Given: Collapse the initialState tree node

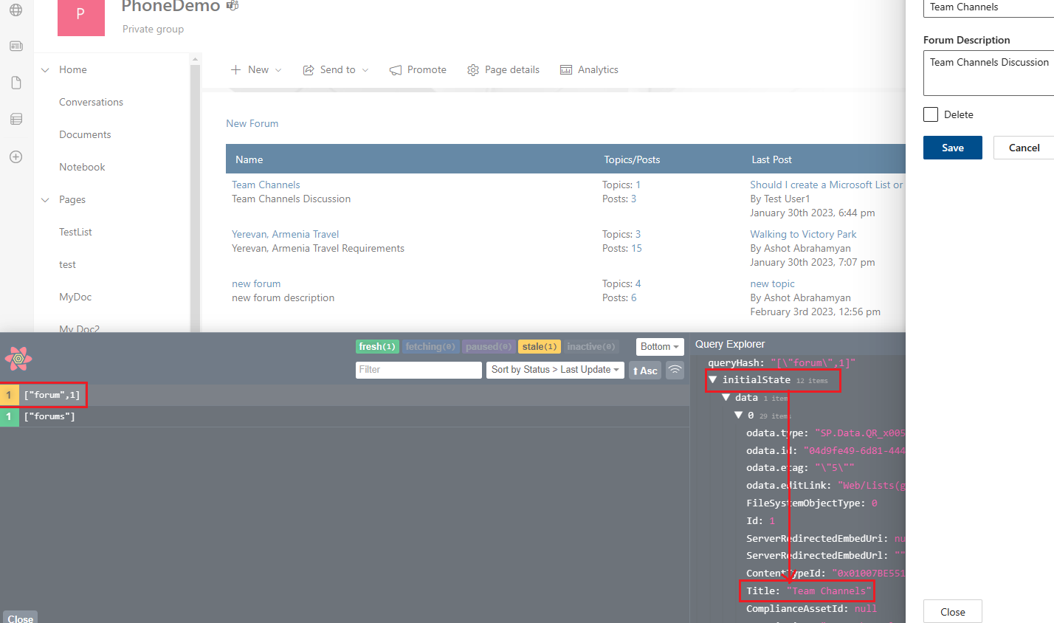Looking at the screenshot, I should (x=713, y=379).
